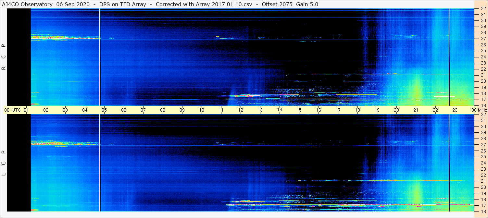Select the 32 MHz tick of the LCP panel
Screen dimensions: 488x218
[483, 115]
